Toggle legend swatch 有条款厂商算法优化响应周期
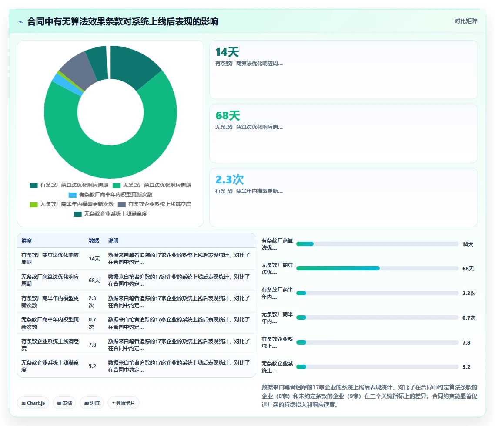This screenshot has width=495, height=426. tap(34, 186)
